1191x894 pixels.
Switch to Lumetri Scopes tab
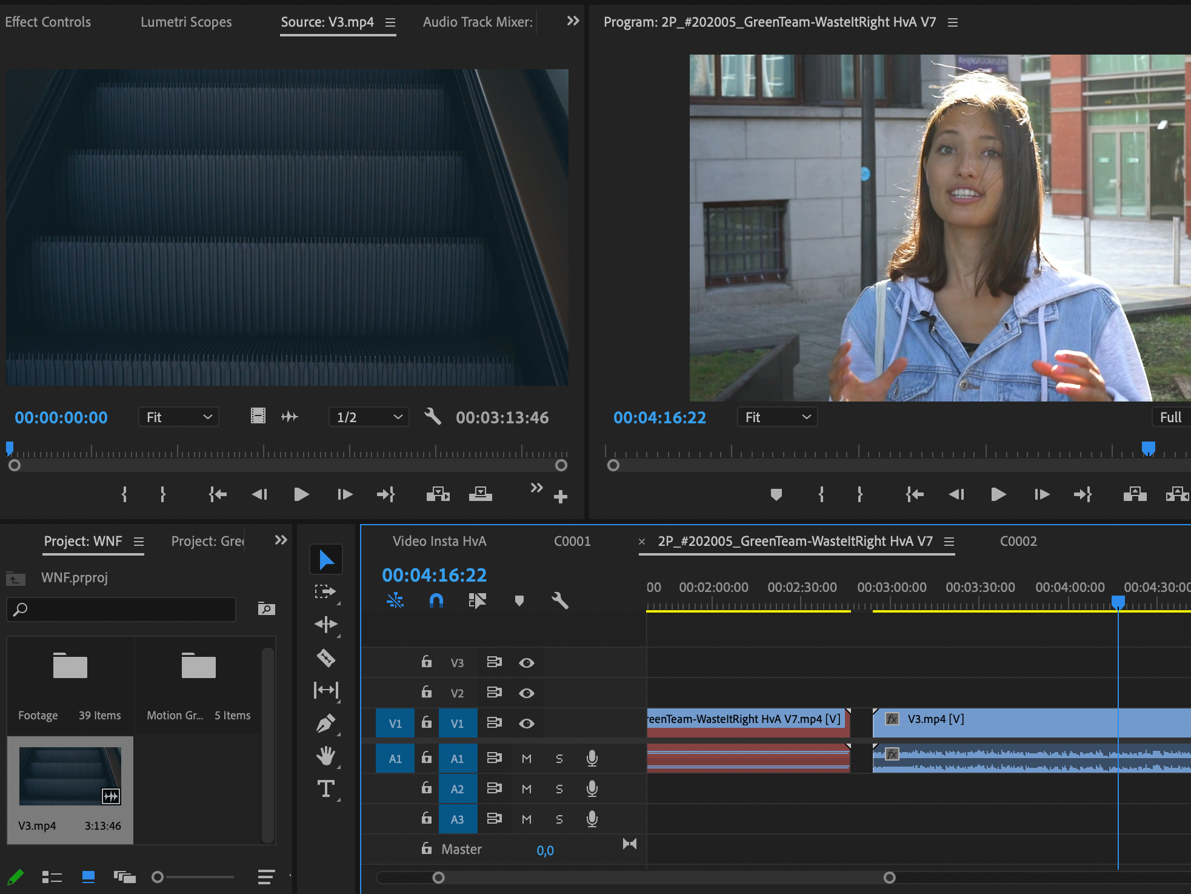[186, 22]
